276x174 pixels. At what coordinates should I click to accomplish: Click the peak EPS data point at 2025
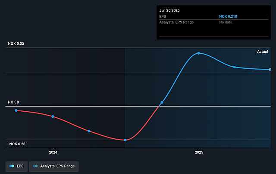pos(198,53)
